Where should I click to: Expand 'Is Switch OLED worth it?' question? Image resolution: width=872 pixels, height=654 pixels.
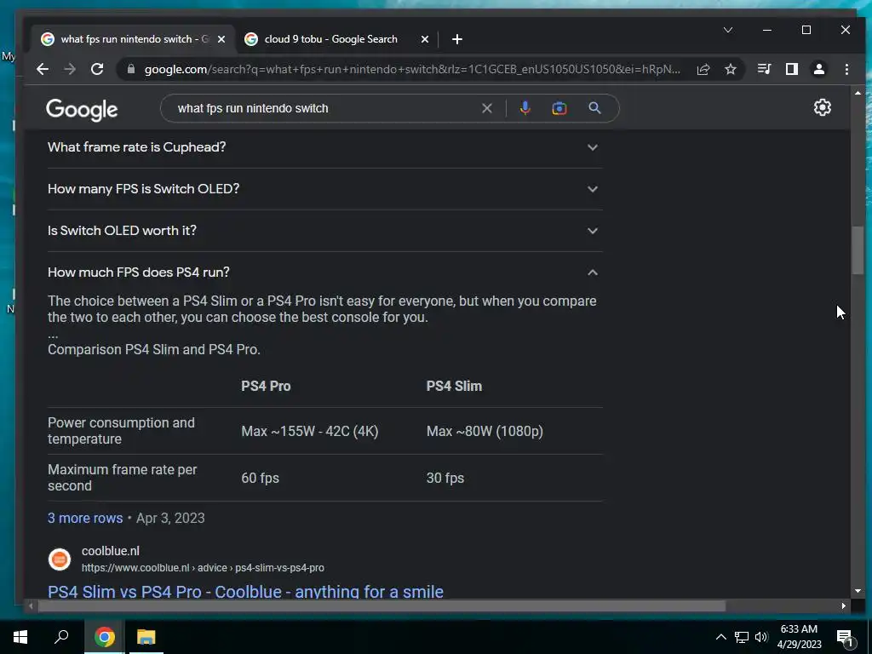coord(324,231)
